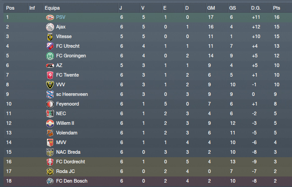The image size is (292, 187).
Task: Click the Willem II crest icon
Action: (49, 123)
